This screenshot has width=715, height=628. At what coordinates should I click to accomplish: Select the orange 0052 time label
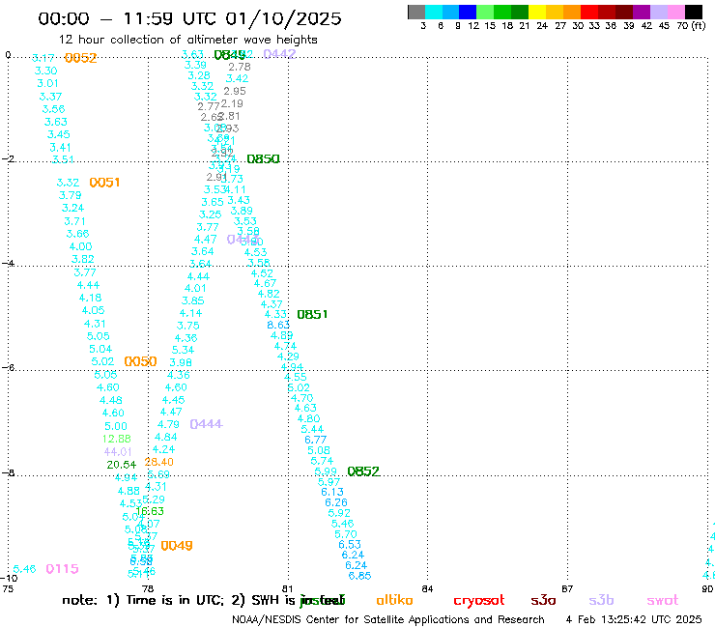coord(81,58)
